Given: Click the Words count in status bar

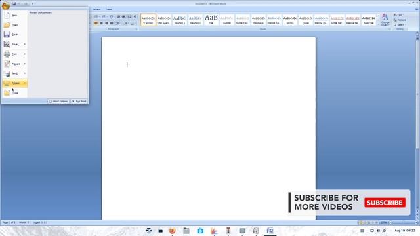Looking at the screenshot, I should 24,222.
